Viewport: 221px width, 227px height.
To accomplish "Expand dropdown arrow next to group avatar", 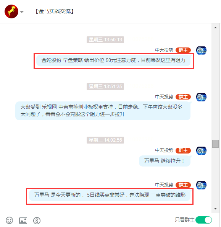I will pos(22,12).
